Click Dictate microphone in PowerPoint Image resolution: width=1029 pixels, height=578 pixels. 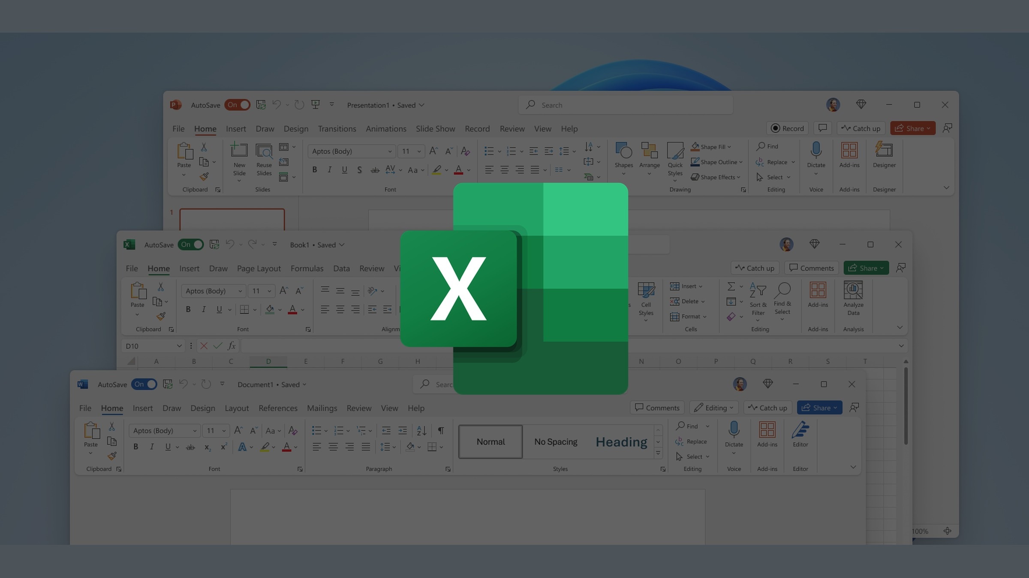click(x=816, y=151)
